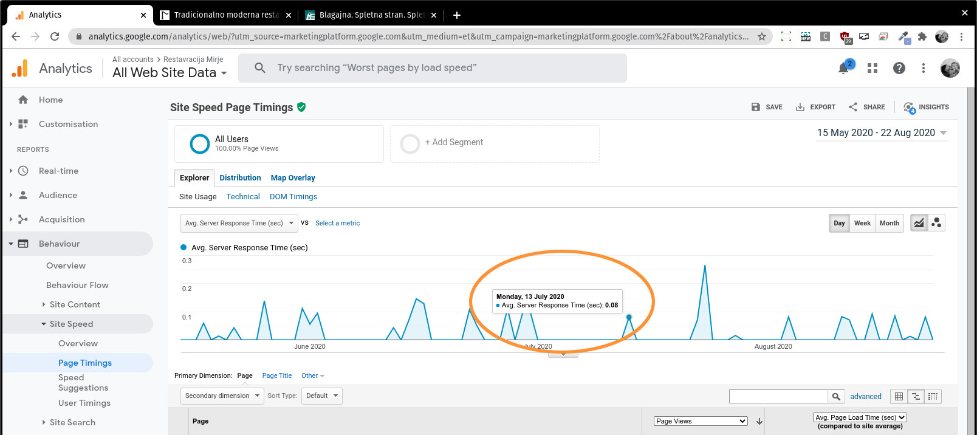The image size is (977, 435).
Task: Click the Audience person icon
Action: [x=23, y=195]
